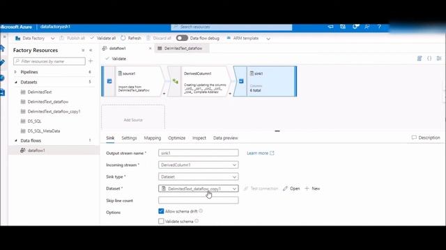
Task: Toggle Data flow debug switch
Action: pos(182,38)
